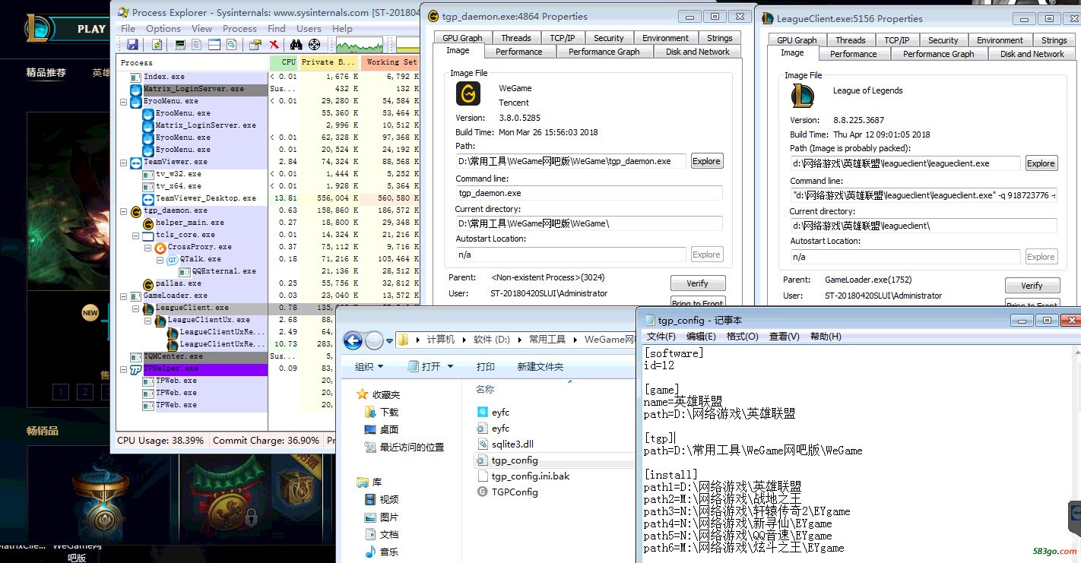
Task: Click 计算机 in Explorer address breadcrumb
Action: tap(440, 340)
